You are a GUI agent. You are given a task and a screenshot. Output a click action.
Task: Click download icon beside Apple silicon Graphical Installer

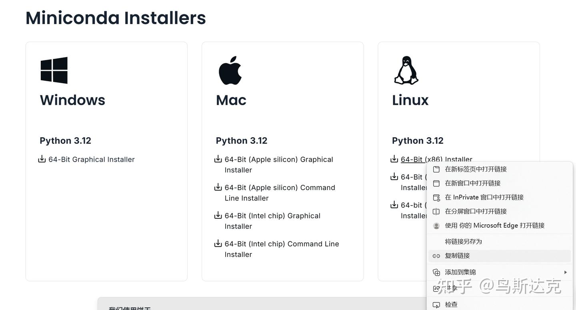coord(218,159)
